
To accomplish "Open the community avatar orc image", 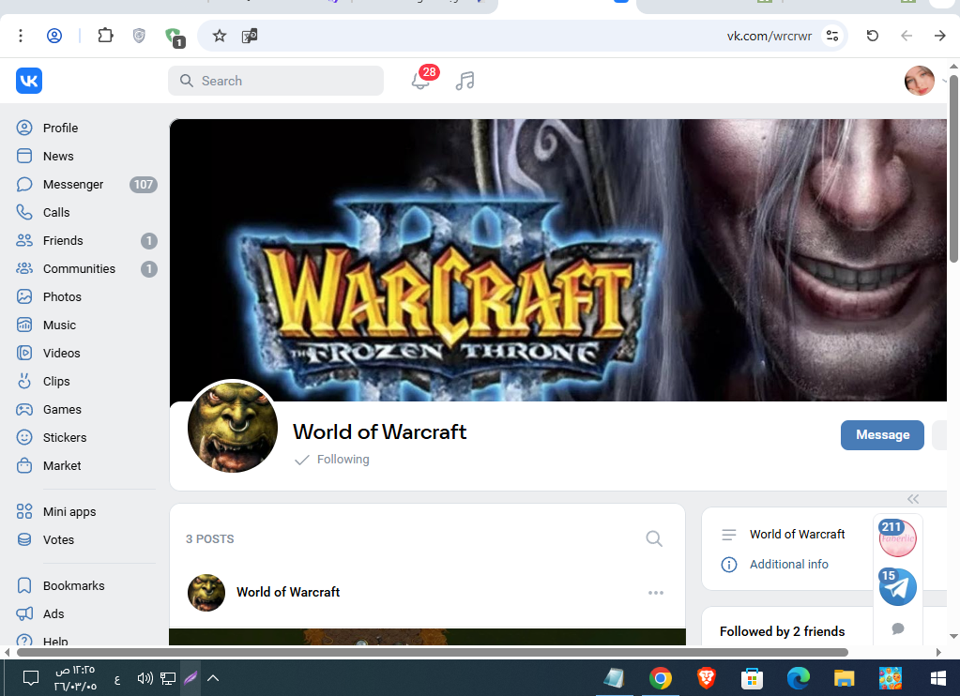I will (233, 427).
